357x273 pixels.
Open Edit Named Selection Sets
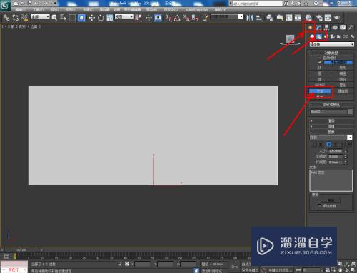coord(206,18)
